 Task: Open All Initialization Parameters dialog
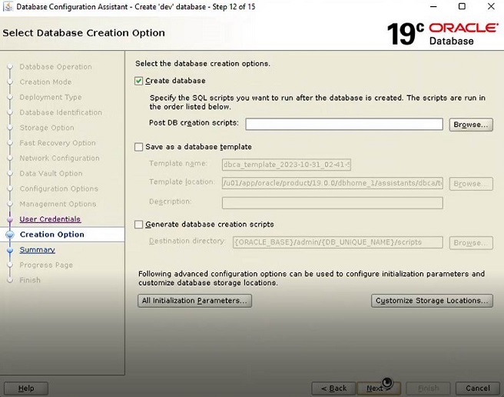click(194, 301)
